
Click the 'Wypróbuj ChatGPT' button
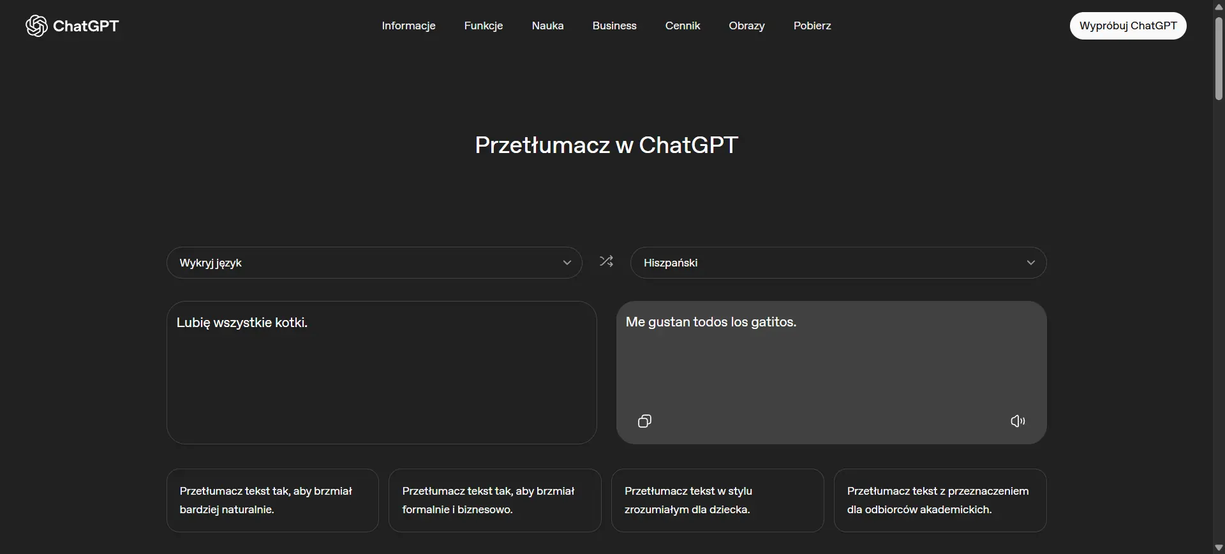pyautogui.click(x=1128, y=26)
